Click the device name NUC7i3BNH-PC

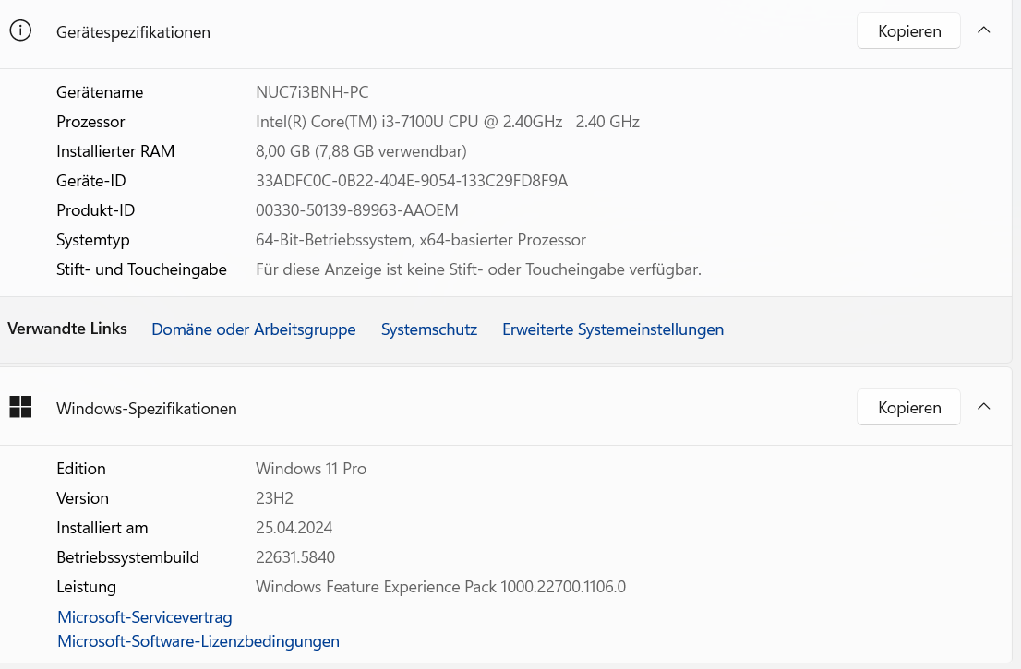pyautogui.click(x=312, y=92)
